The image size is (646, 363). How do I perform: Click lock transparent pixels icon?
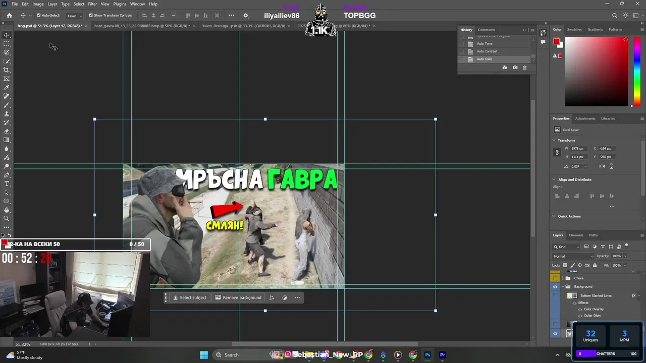point(565,265)
